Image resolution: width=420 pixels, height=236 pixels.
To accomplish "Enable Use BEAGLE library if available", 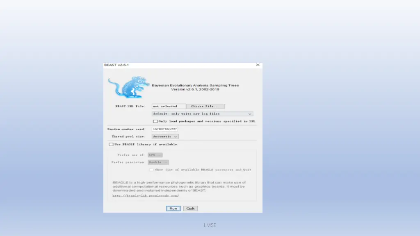I will tap(111, 145).
